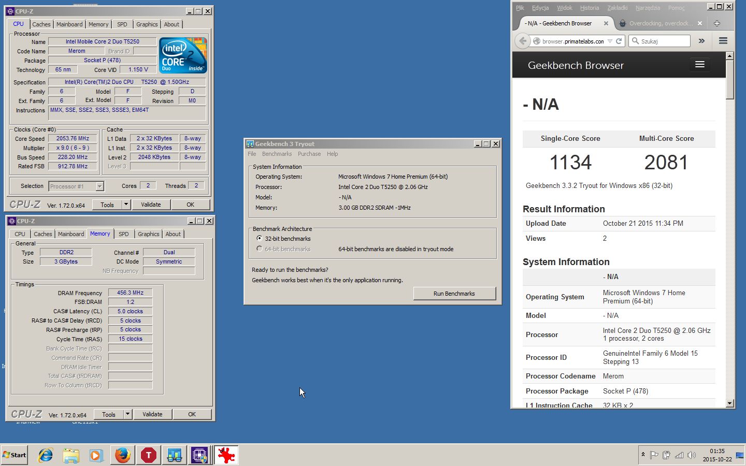Open Help menu in Geekbench window
Screen dimensions: 746x466
332,154
